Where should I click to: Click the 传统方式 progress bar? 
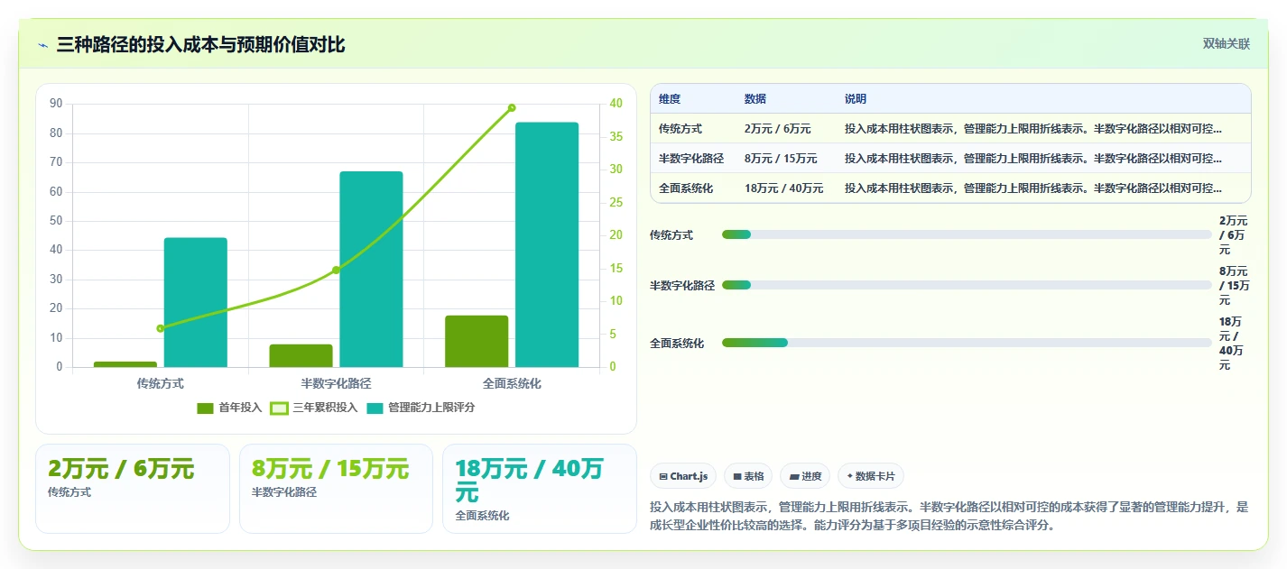[967, 234]
